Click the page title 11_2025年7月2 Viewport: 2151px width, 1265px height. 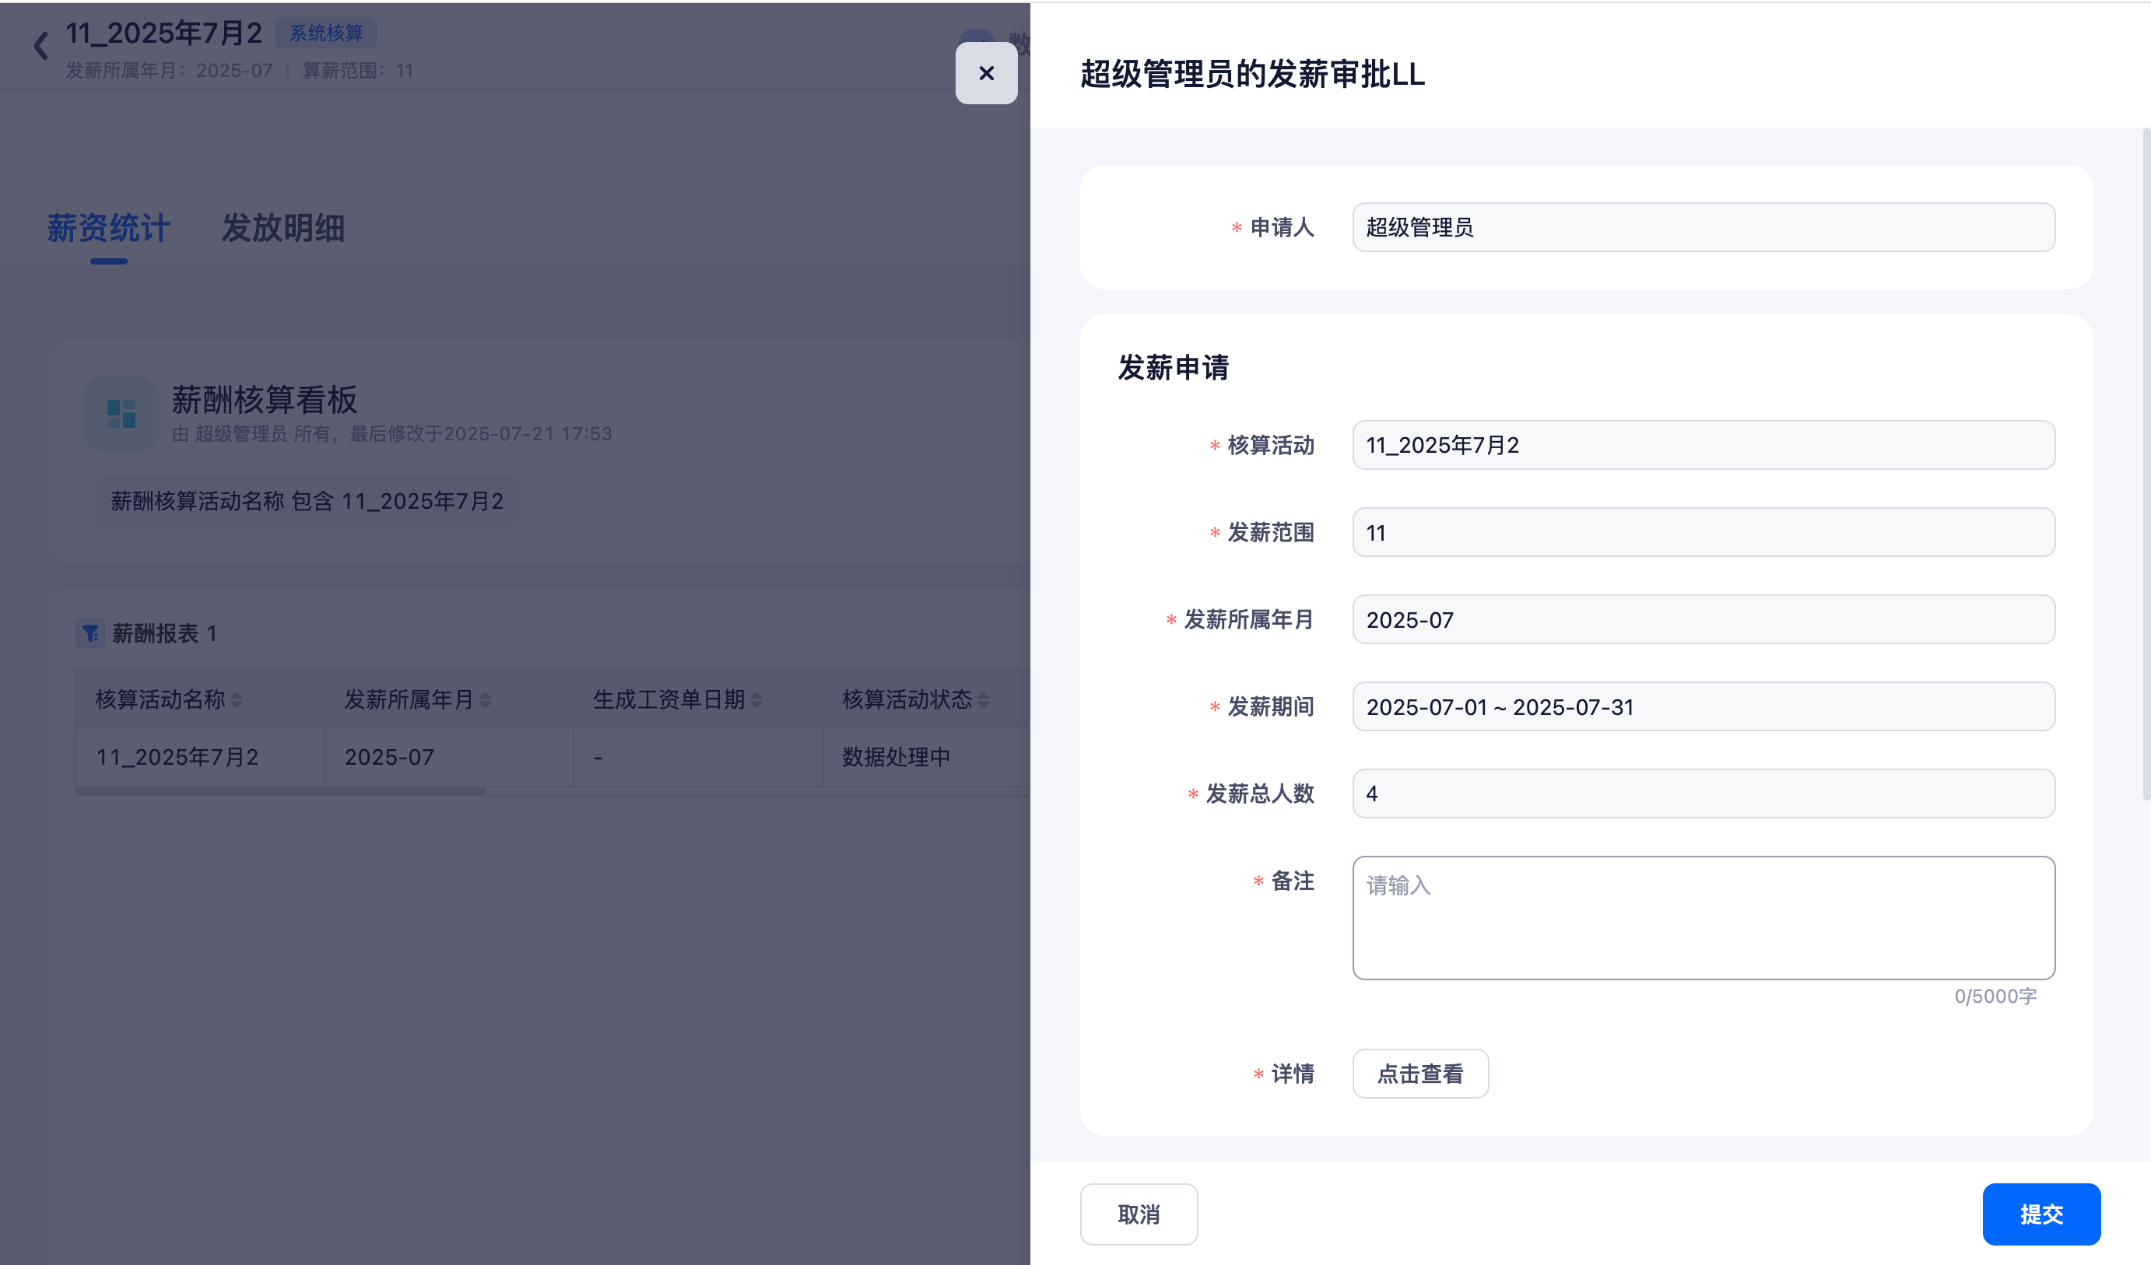[x=164, y=33]
